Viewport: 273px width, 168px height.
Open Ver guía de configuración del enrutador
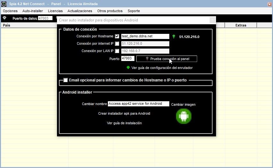tap(162, 68)
